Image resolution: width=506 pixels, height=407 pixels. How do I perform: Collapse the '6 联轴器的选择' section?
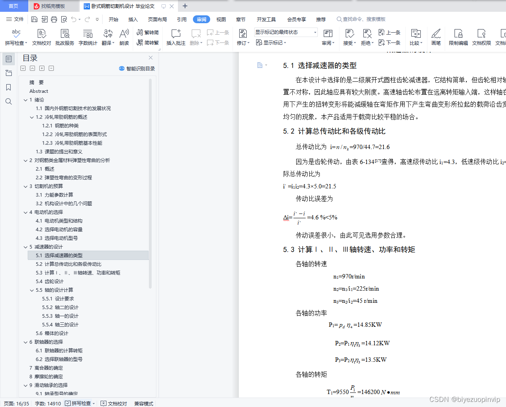tap(26, 342)
